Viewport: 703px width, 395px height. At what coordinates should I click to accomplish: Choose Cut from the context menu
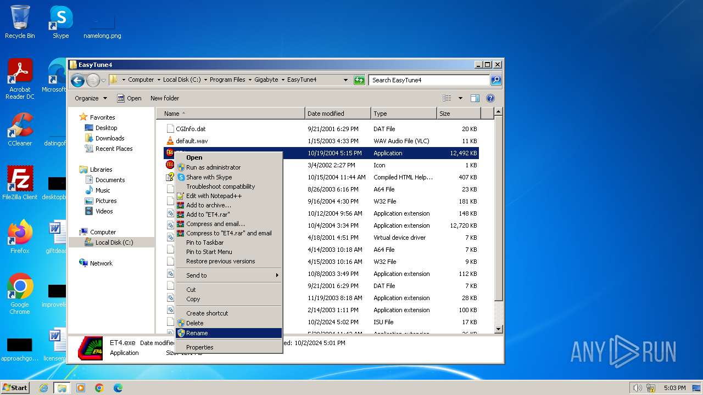[x=228, y=290]
